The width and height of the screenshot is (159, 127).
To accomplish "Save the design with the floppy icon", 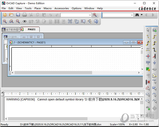I will [x=18, y=15].
